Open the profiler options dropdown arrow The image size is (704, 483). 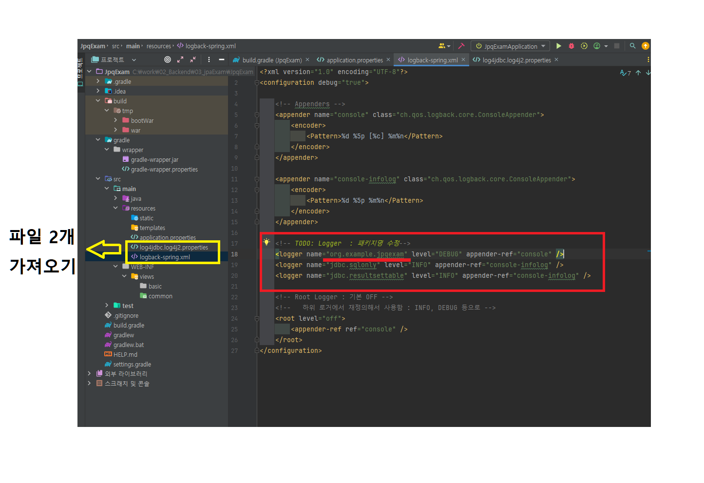click(x=606, y=46)
